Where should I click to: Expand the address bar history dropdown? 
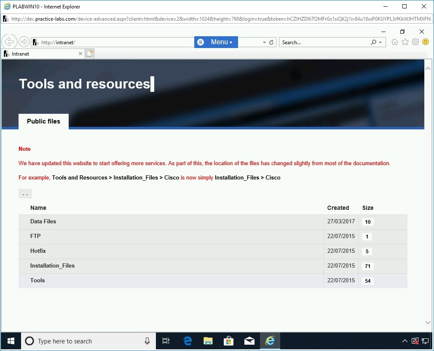pyautogui.click(x=264, y=43)
